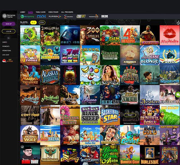
Task: Launch the Birds! slot
Action: tap(130, 135)
